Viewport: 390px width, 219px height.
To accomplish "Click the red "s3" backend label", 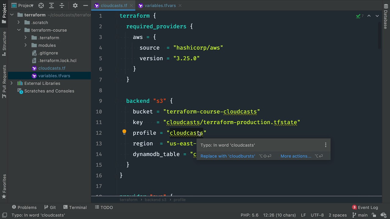I will pos(160,101).
